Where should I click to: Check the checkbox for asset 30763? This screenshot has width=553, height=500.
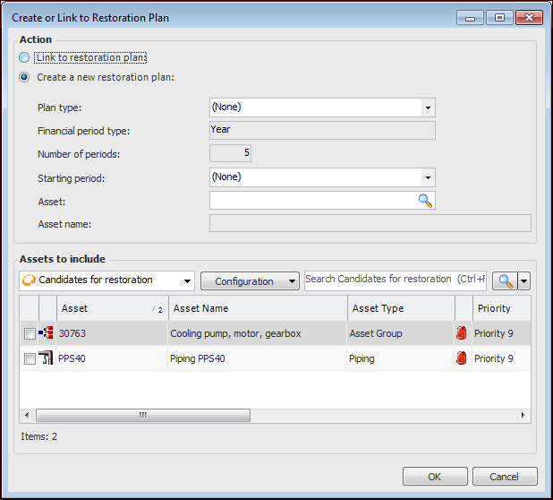[x=30, y=334]
